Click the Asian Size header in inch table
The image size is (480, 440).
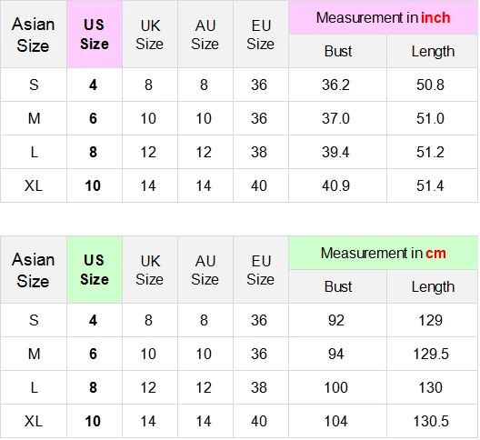point(34,34)
